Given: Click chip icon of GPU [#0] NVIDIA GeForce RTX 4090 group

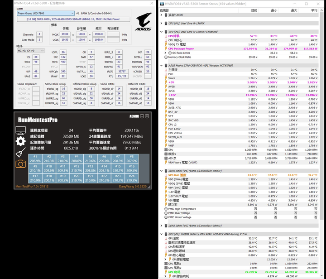Looking at the screenshot, I should tap(166, 234).
